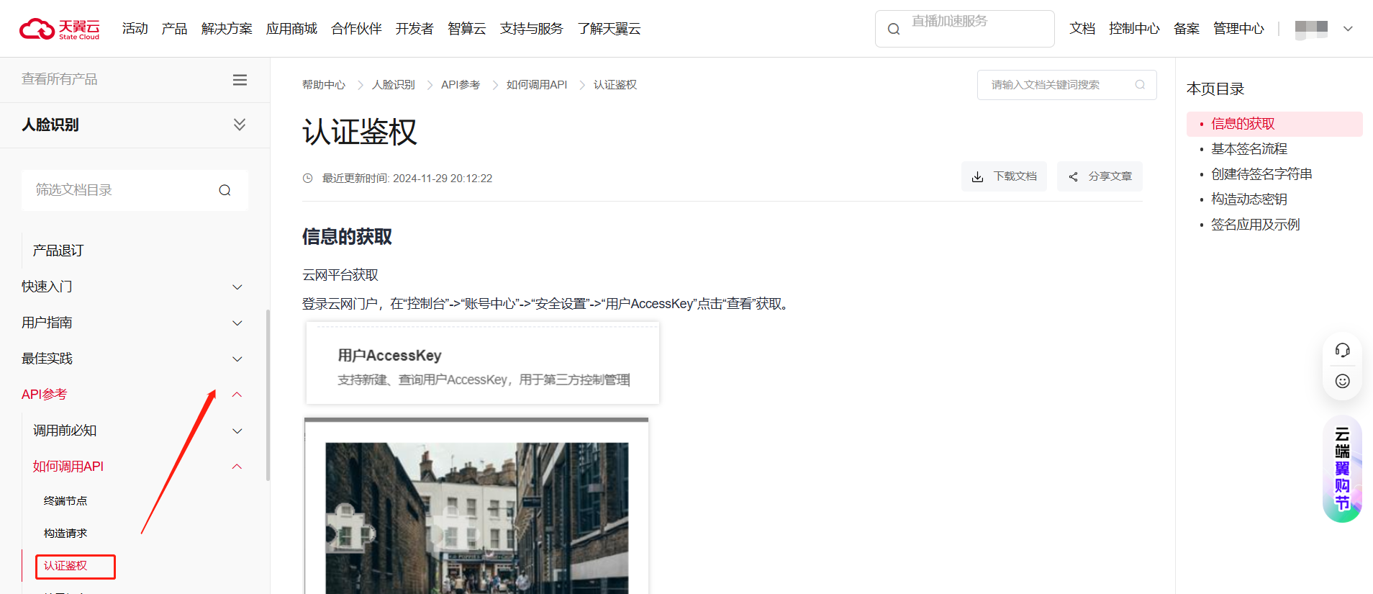Expand the 快速入门 section
Image resolution: width=1373 pixels, height=594 pixels.
tap(237, 287)
